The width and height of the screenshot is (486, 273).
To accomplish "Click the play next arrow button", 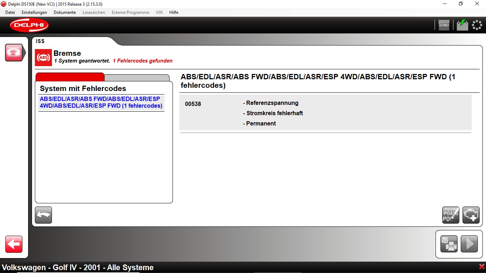I will [469, 244].
